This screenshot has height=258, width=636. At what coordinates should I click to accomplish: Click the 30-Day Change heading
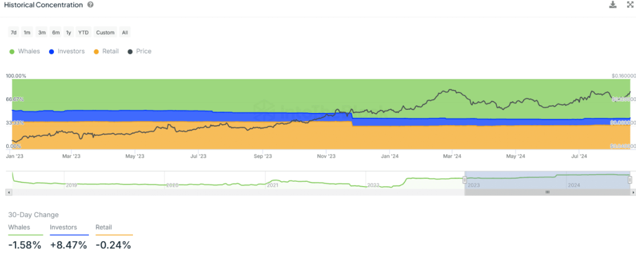coord(34,215)
